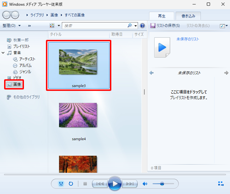Sort by サイズ column header
The width and height of the screenshot is (230, 194).
pyautogui.click(x=139, y=34)
